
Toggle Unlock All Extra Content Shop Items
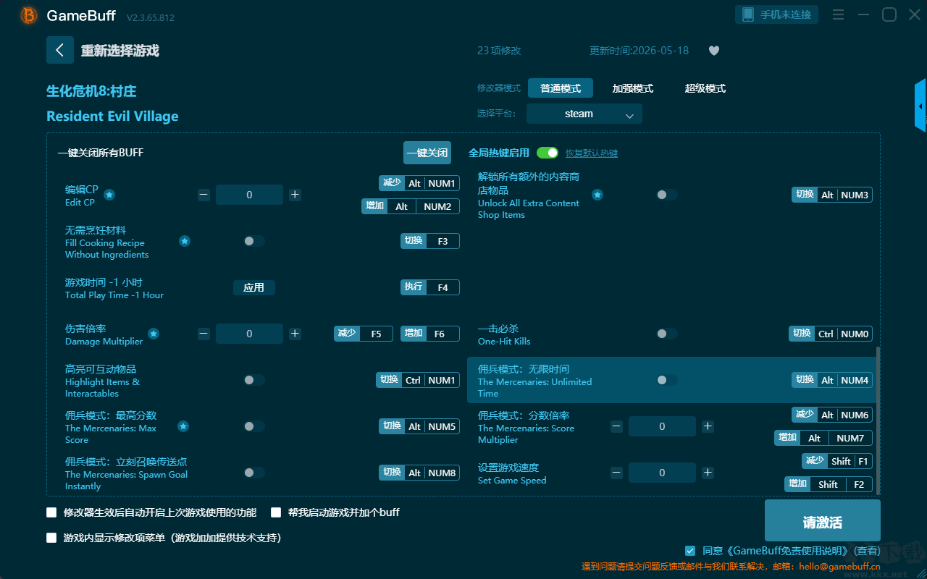click(x=667, y=195)
